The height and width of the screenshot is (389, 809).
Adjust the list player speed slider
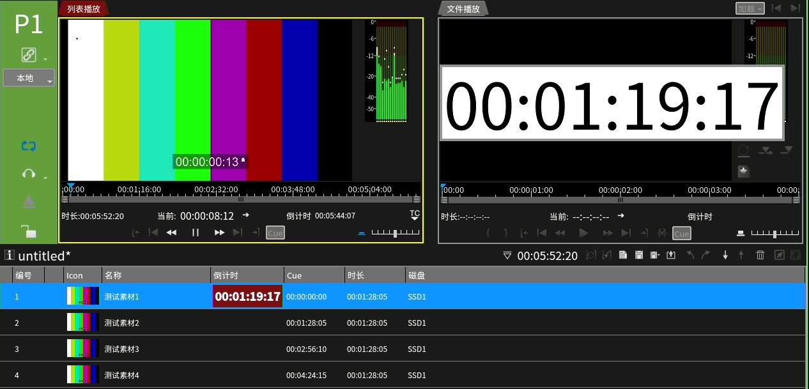coord(395,233)
